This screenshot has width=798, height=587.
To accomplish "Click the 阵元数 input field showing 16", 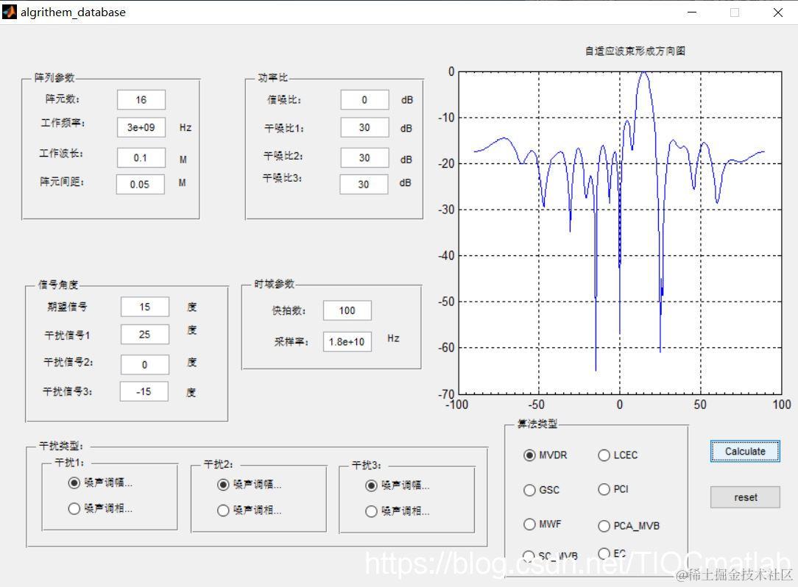I will point(141,99).
